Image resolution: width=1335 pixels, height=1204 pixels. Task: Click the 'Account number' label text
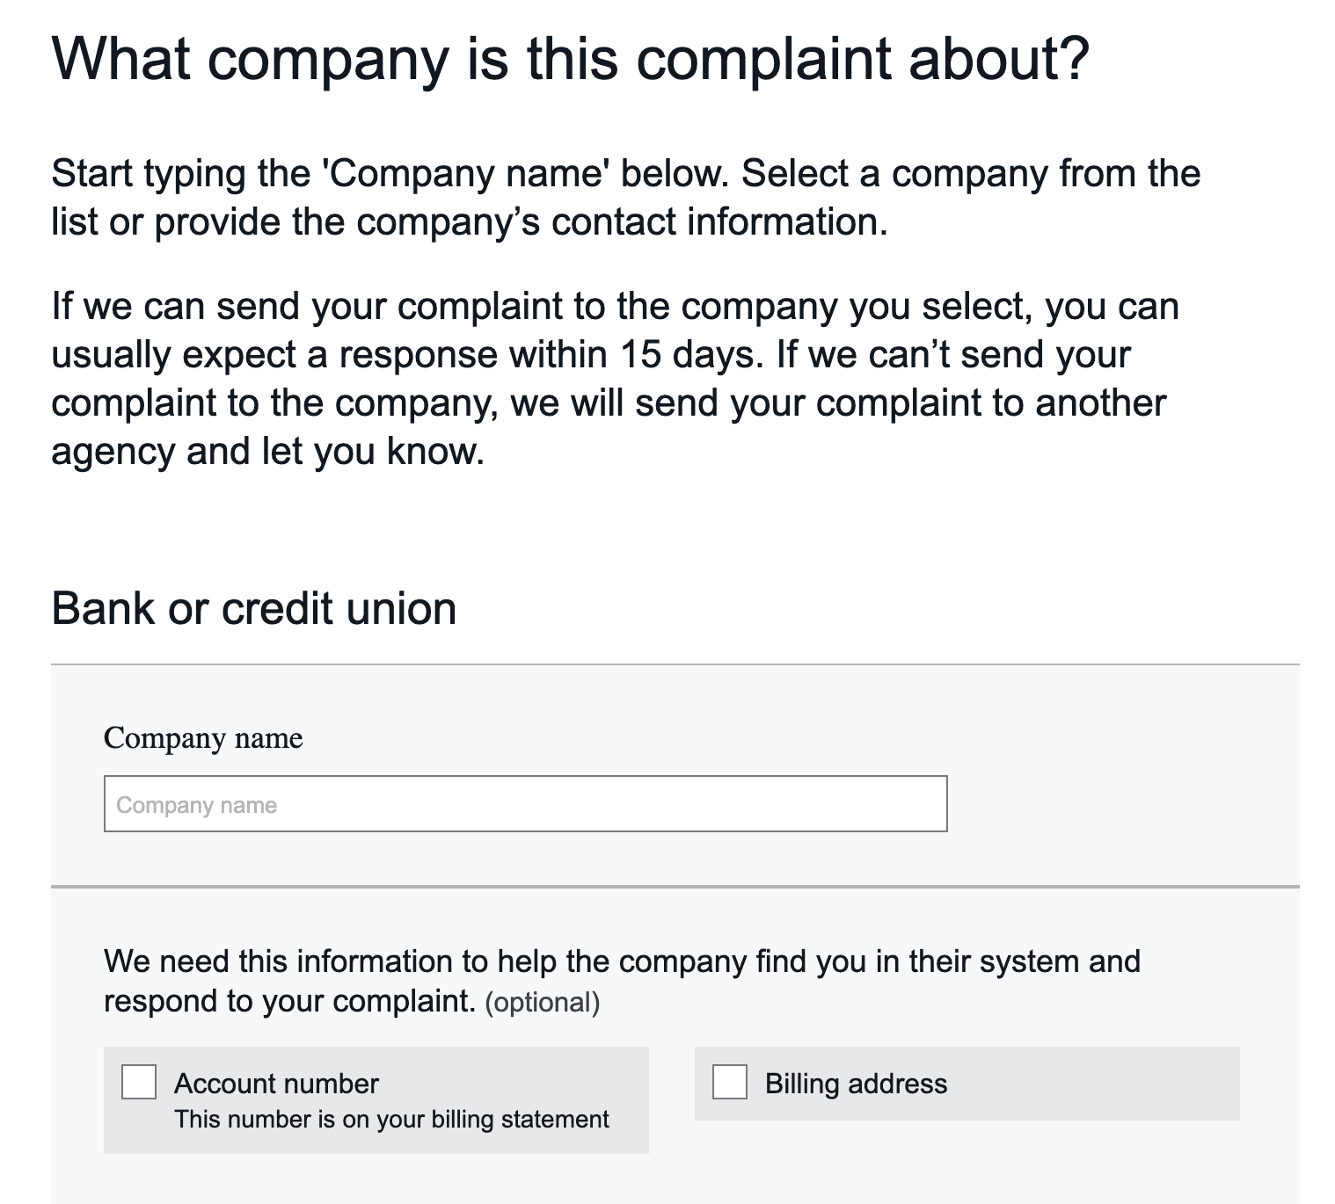[x=276, y=1084]
